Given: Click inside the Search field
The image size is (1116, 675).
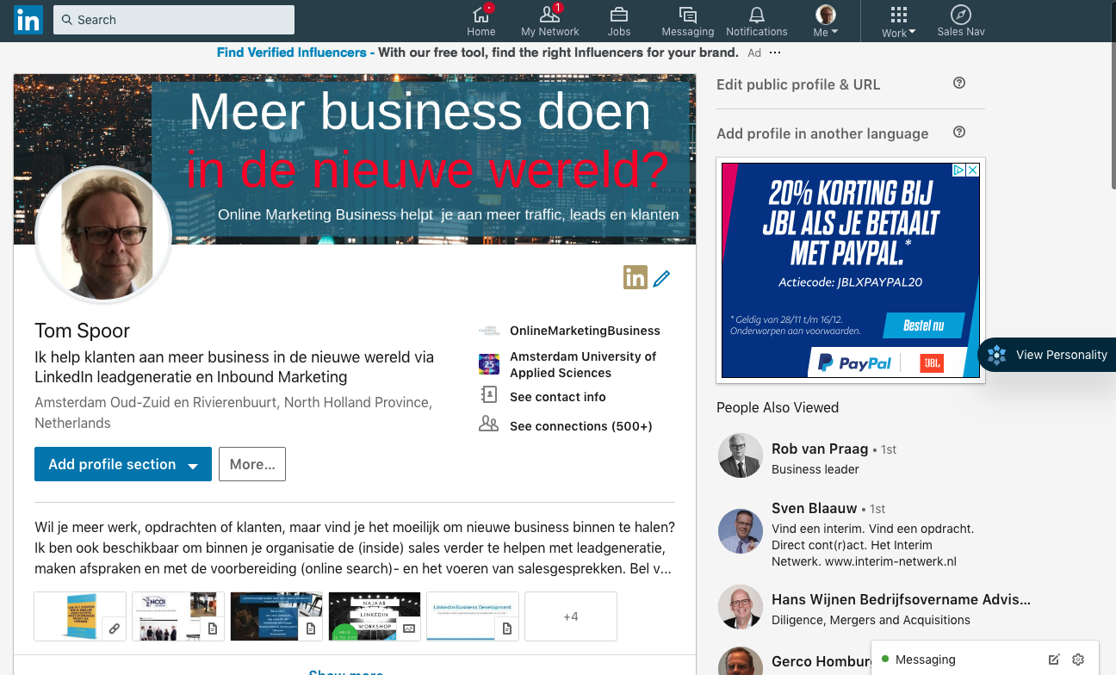Looking at the screenshot, I should point(172,19).
